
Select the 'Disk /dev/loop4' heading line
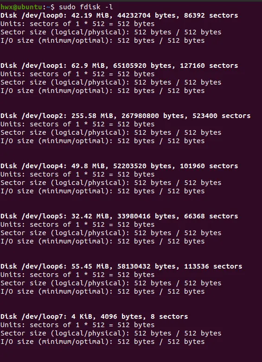(x=119, y=166)
